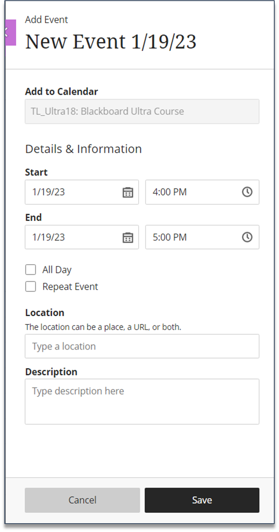Image resolution: width=279 pixels, height=532 pixels.
Task: Tick the Repeat Event checkbox
Action: coord(31,287)
